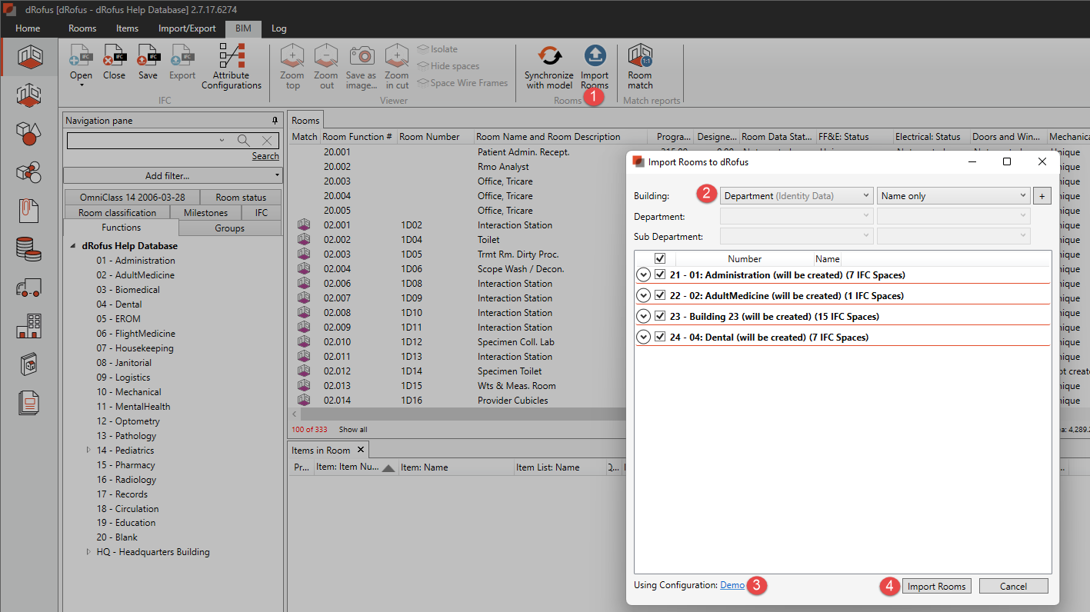Screen dimensions: 1090x612
Task: Toggle the select-all checkbox in list header
Action: [659, 259]
